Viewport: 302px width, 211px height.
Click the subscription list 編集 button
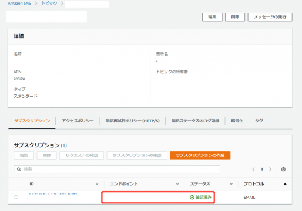pyautogui.click(x=24, y=155)
